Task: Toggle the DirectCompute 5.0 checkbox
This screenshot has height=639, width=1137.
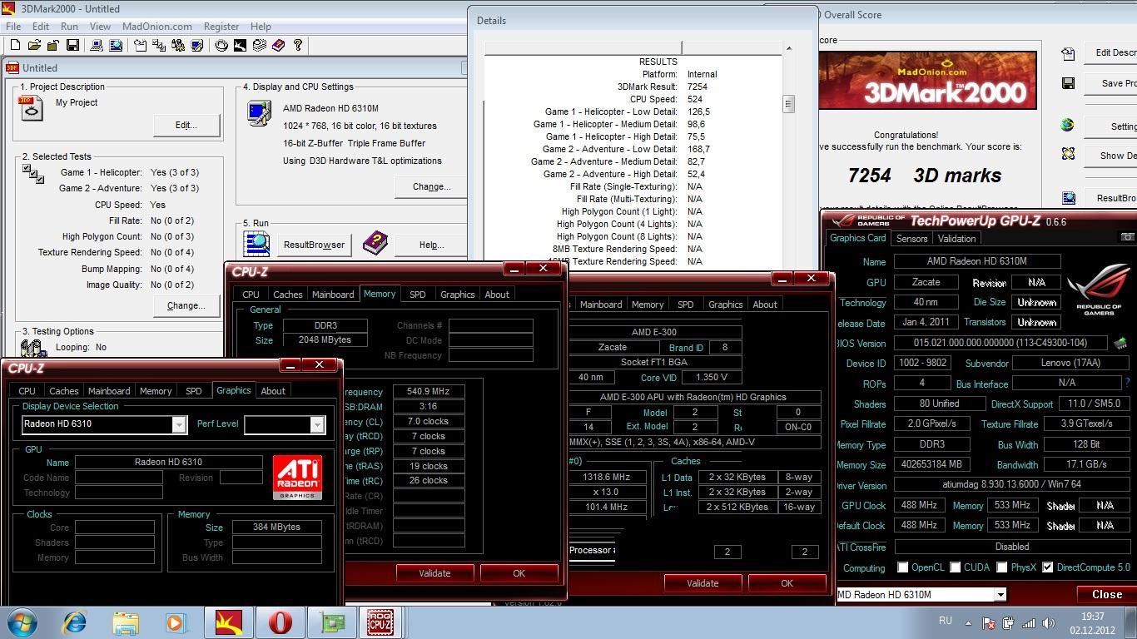Action: (x=1048, y=567)
